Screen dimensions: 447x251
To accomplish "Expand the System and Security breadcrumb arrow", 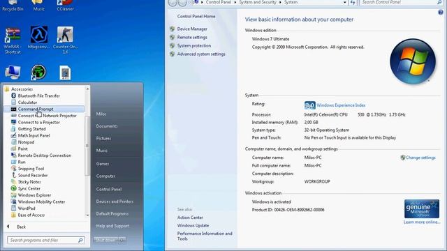I will (x=280, y=2).
